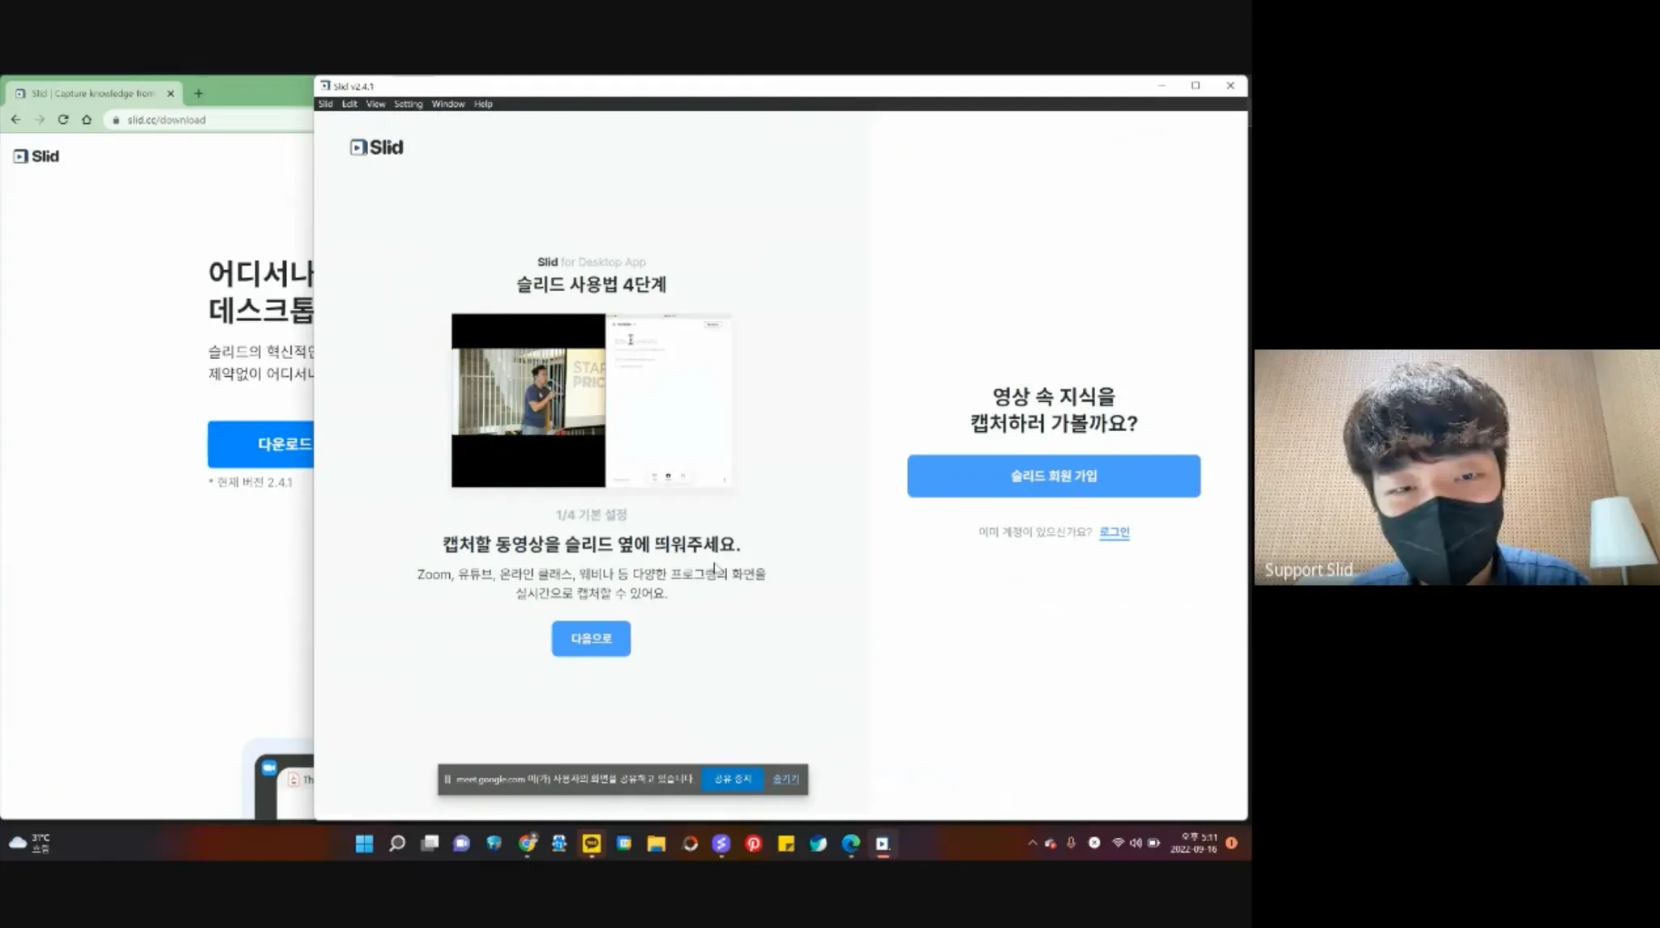Screen dimensions: 1660x928
Task: Launch Pinterest from the taskbar
Action: 753,844
